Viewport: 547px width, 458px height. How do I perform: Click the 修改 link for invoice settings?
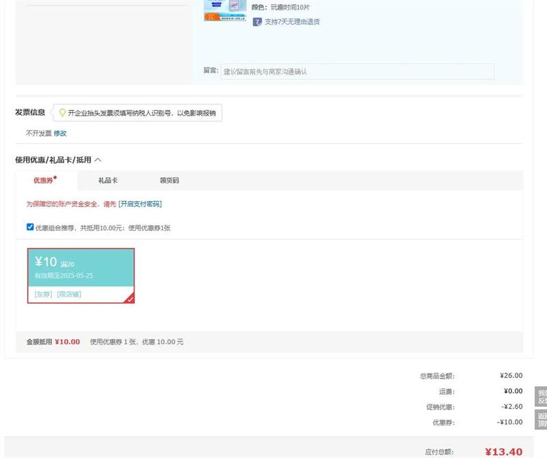coord(60,133)
